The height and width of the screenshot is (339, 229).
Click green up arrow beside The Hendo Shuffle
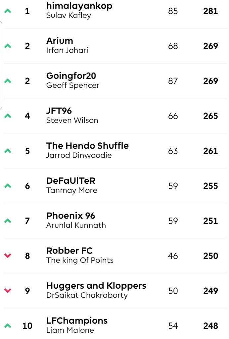[x=8, y=151]
